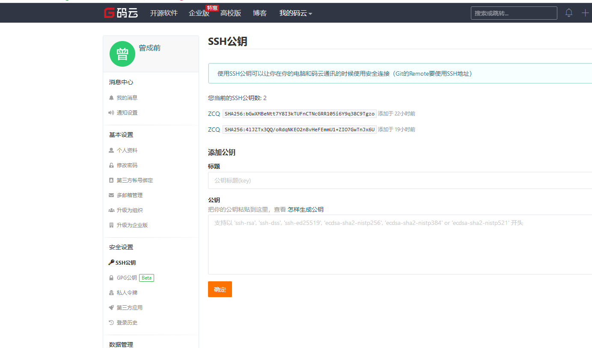Click the icon beside 第三方帐号绑定

[x=111, y=180]
